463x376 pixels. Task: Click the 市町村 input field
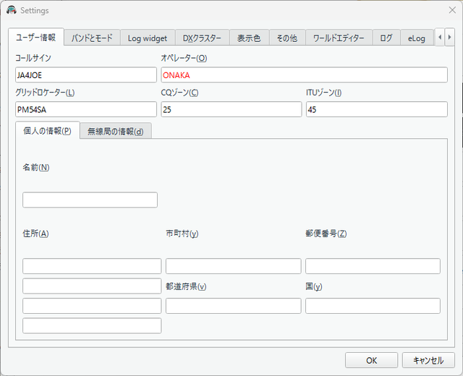(x=233, y=266)
